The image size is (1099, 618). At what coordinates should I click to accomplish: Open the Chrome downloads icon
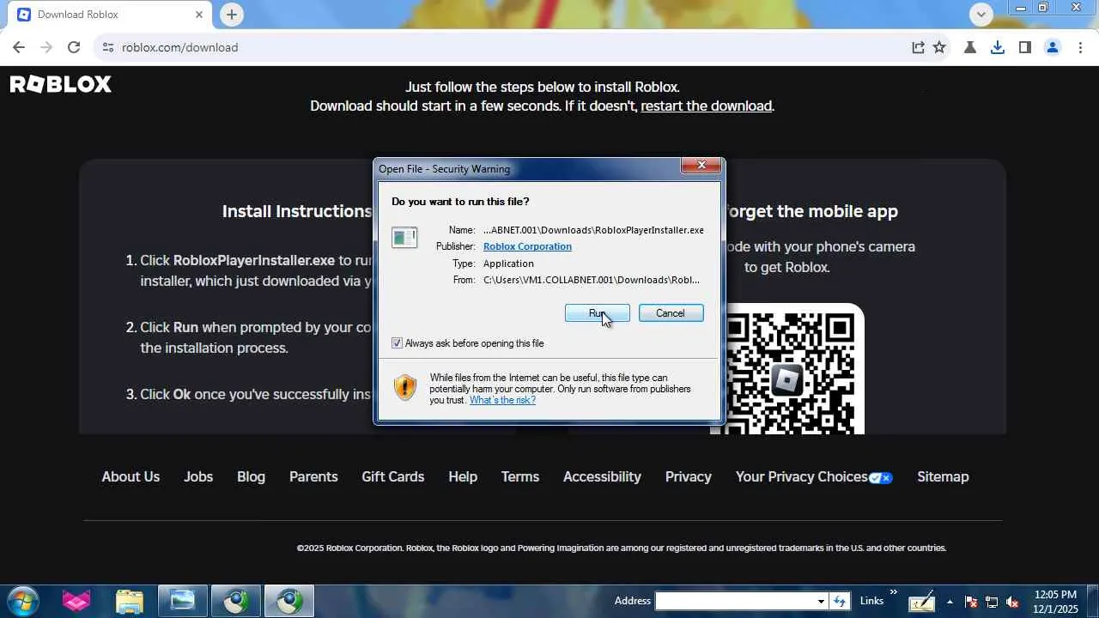998,47
